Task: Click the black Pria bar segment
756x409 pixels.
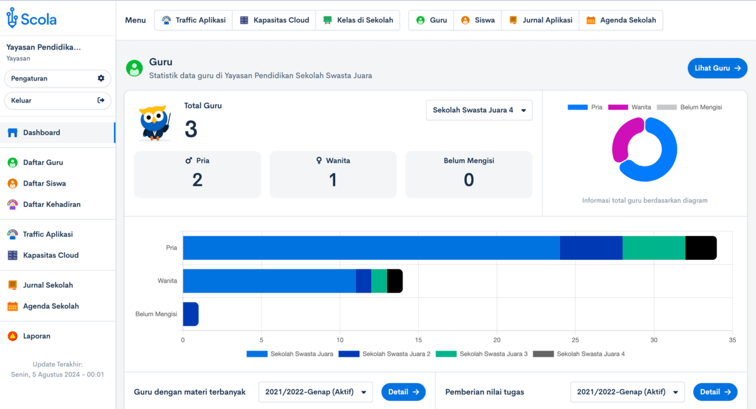Action: (701, 248)
